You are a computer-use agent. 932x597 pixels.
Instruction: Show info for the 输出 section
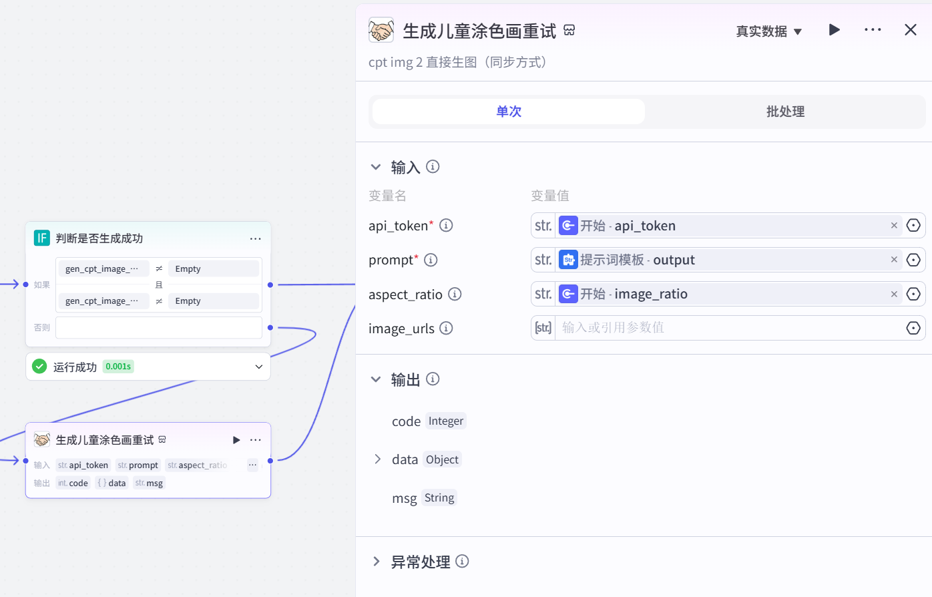coord(433,379)
